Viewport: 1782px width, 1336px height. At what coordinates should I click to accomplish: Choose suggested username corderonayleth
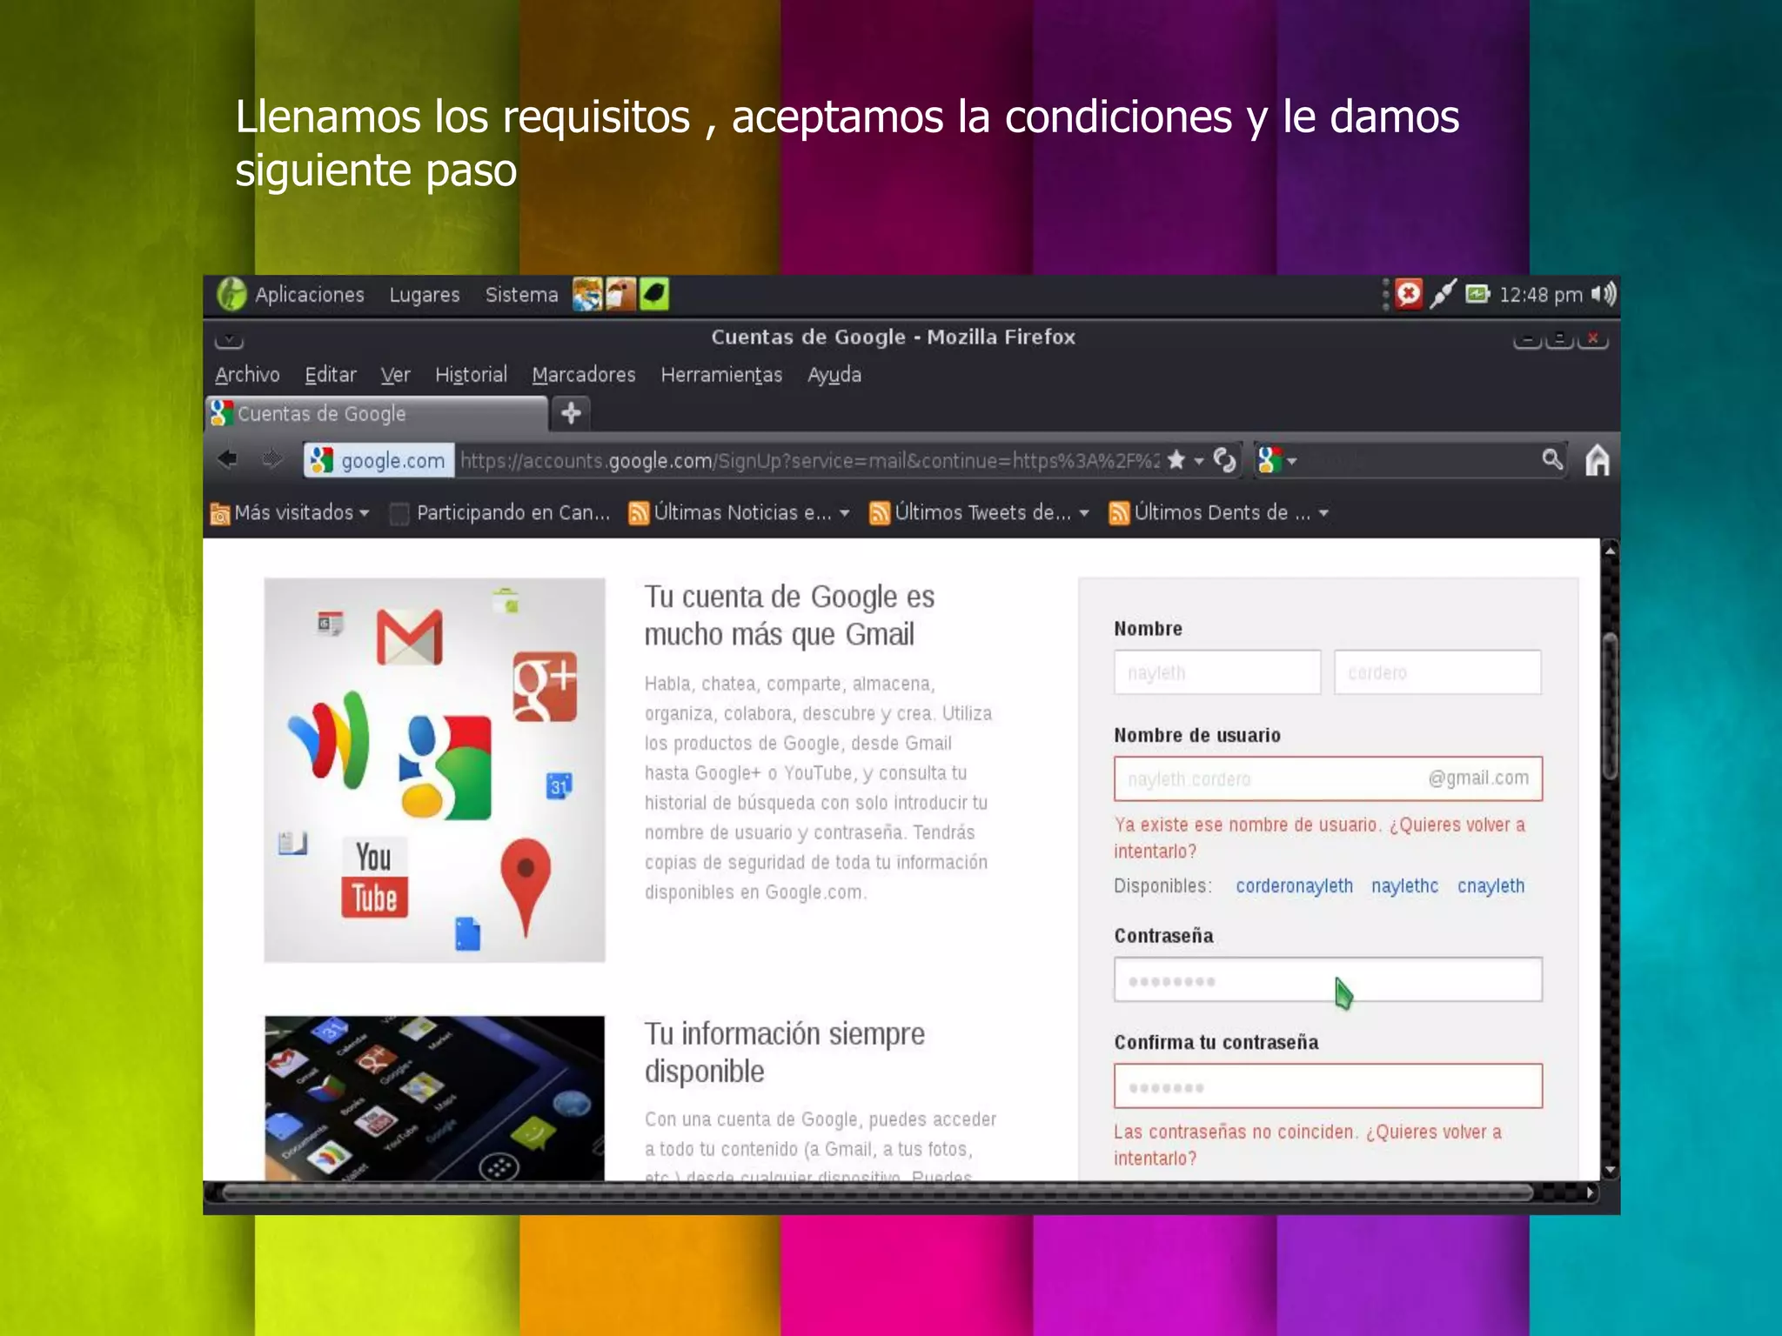1294,886
